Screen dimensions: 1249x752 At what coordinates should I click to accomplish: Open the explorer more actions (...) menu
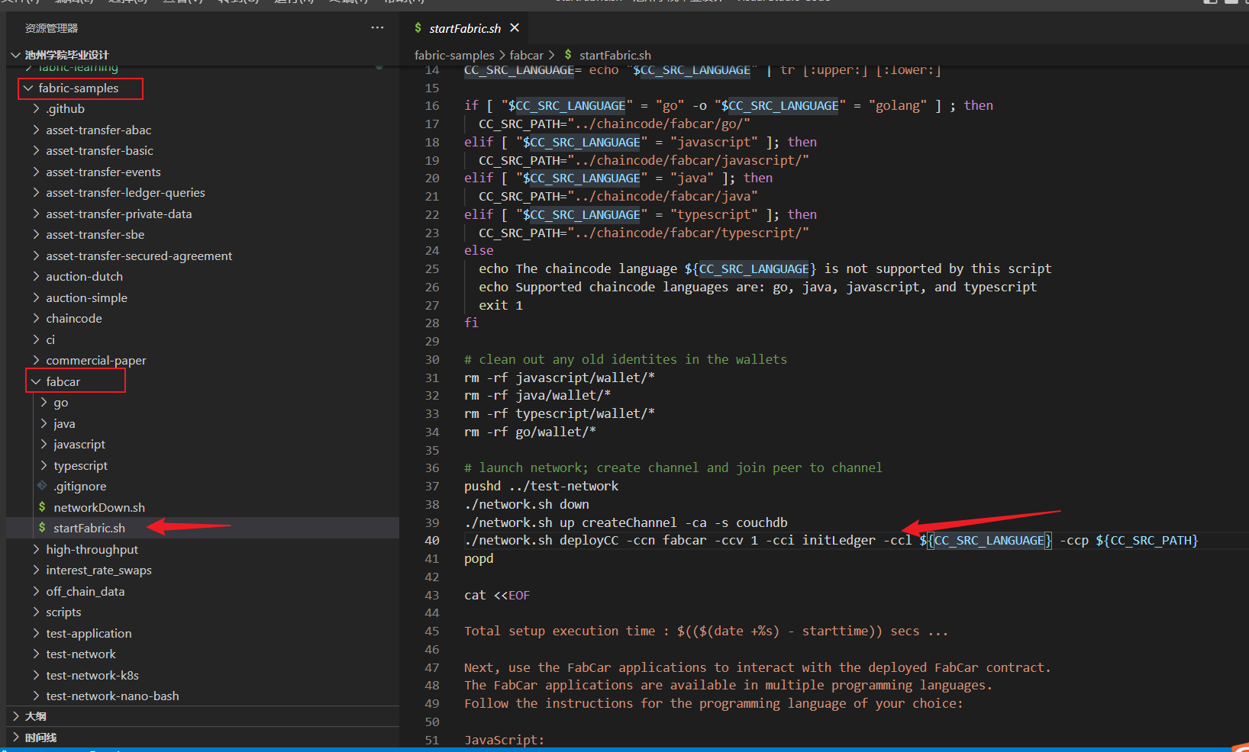tap(377, 27)
